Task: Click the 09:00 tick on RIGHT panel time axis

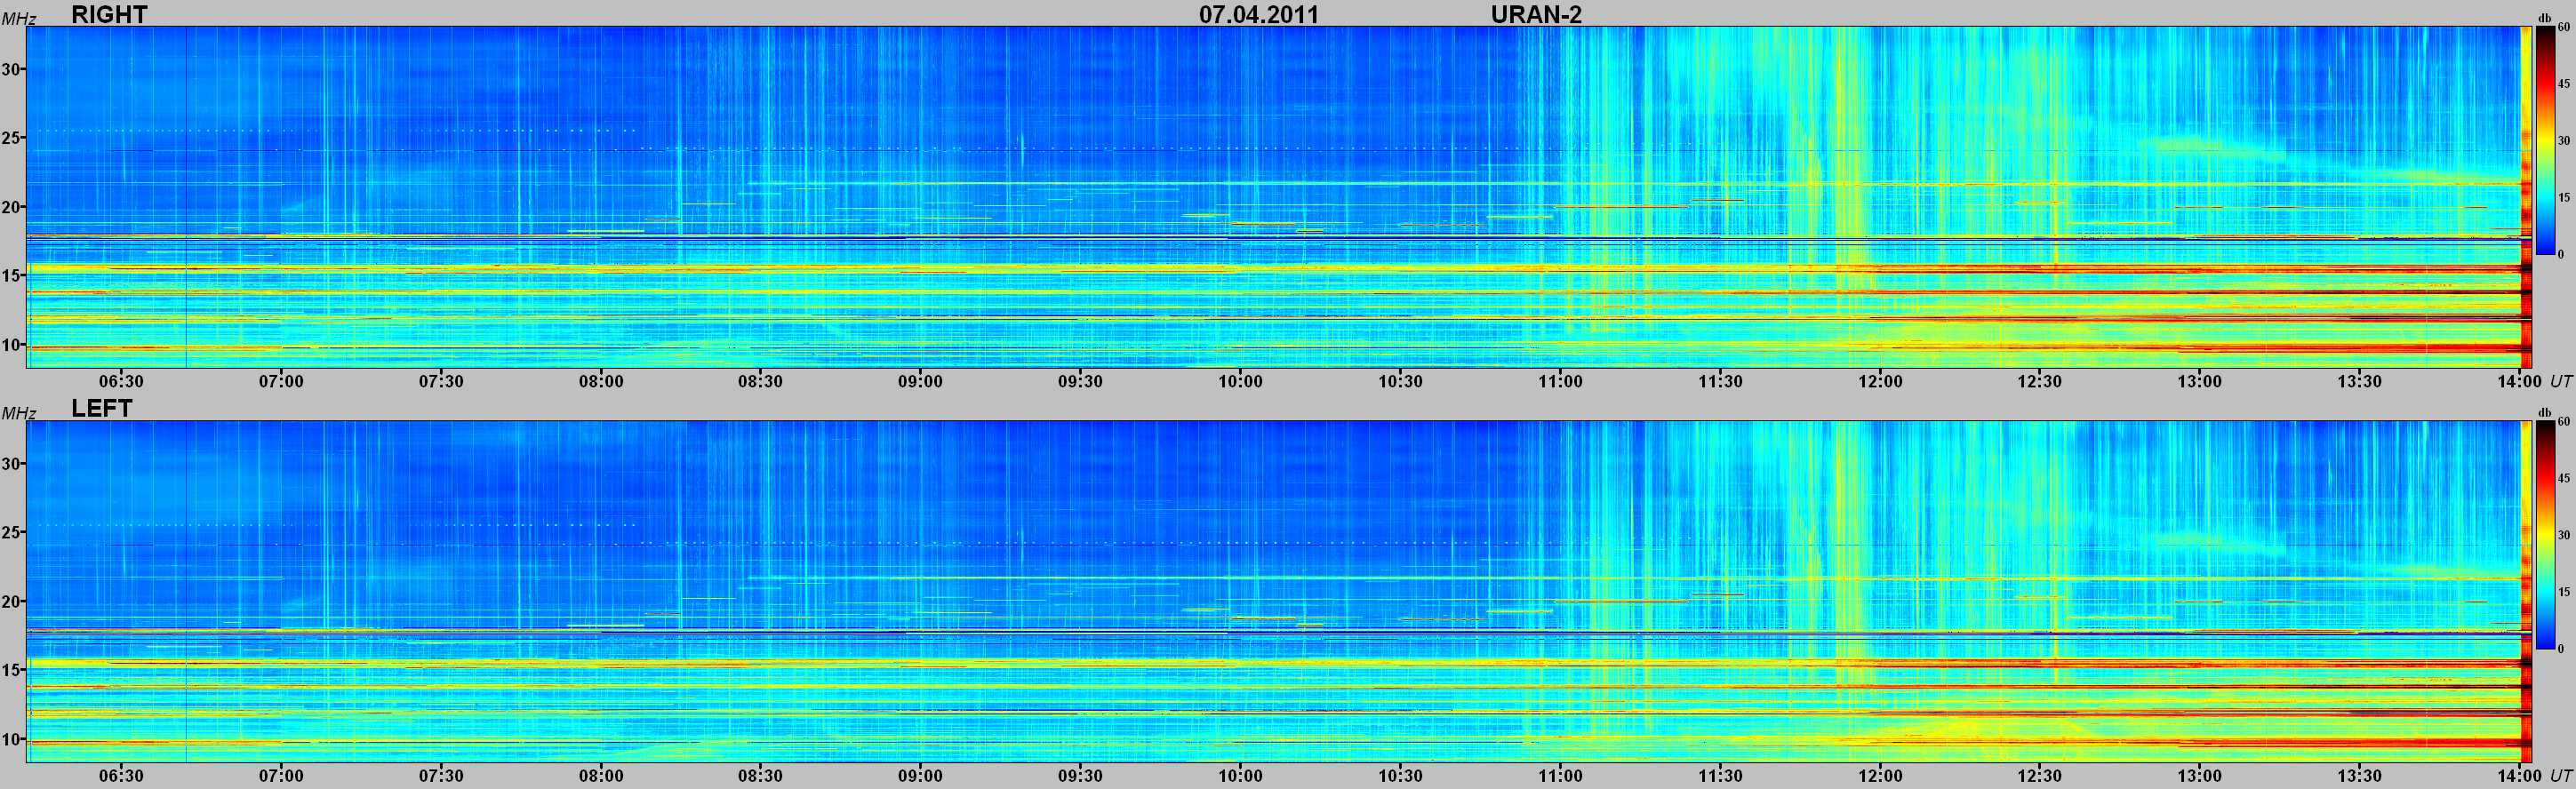Action: pos(920,381)
